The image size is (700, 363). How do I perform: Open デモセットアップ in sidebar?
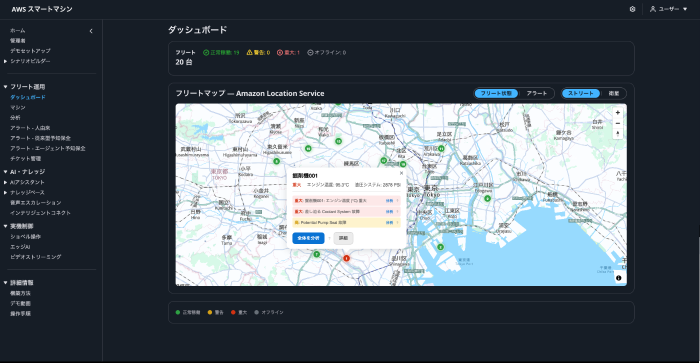pyautogui.click(x=30, y=51)
